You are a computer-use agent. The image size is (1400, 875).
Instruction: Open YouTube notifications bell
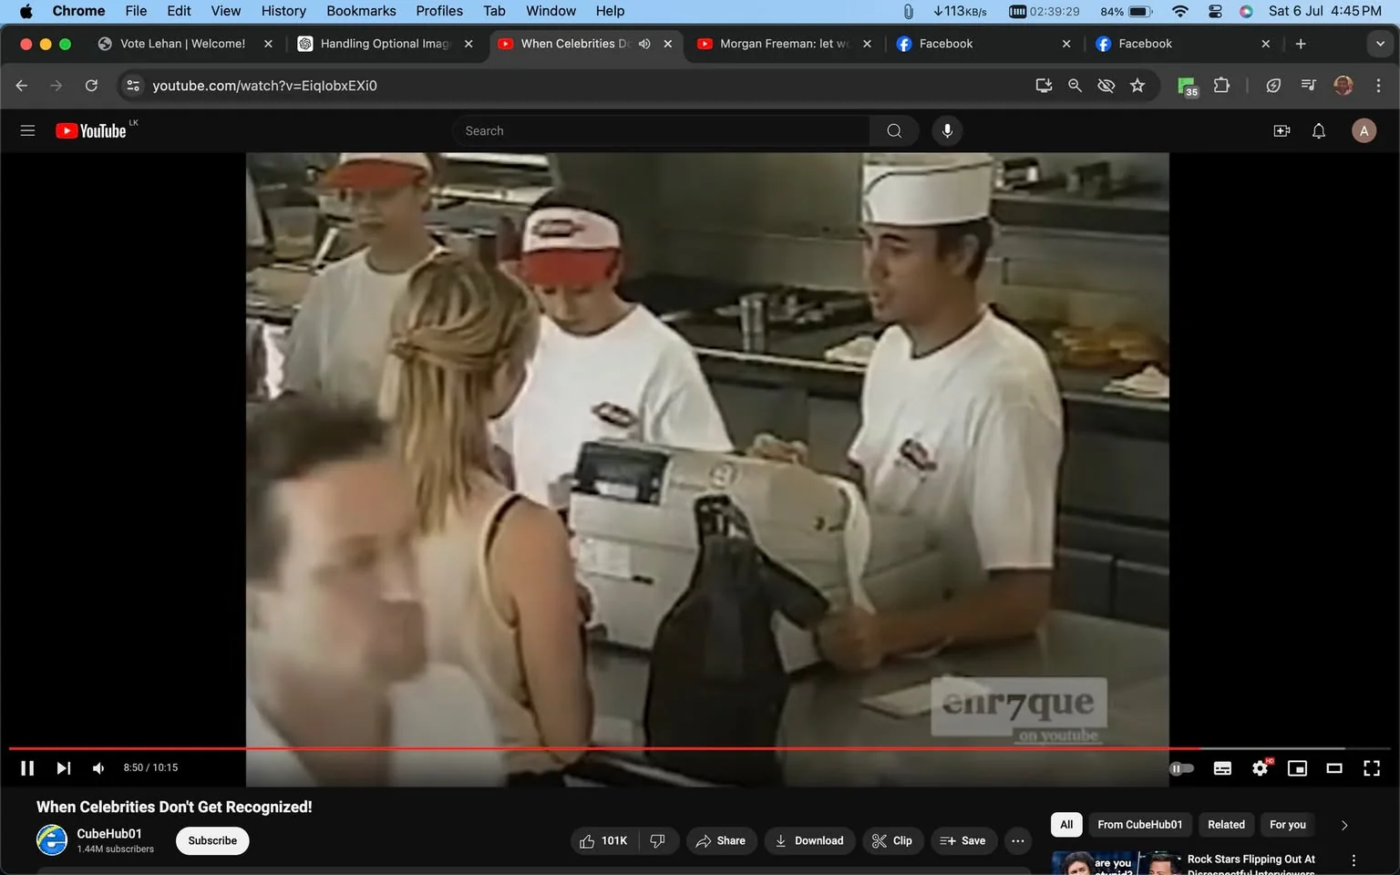[1319, 130]
